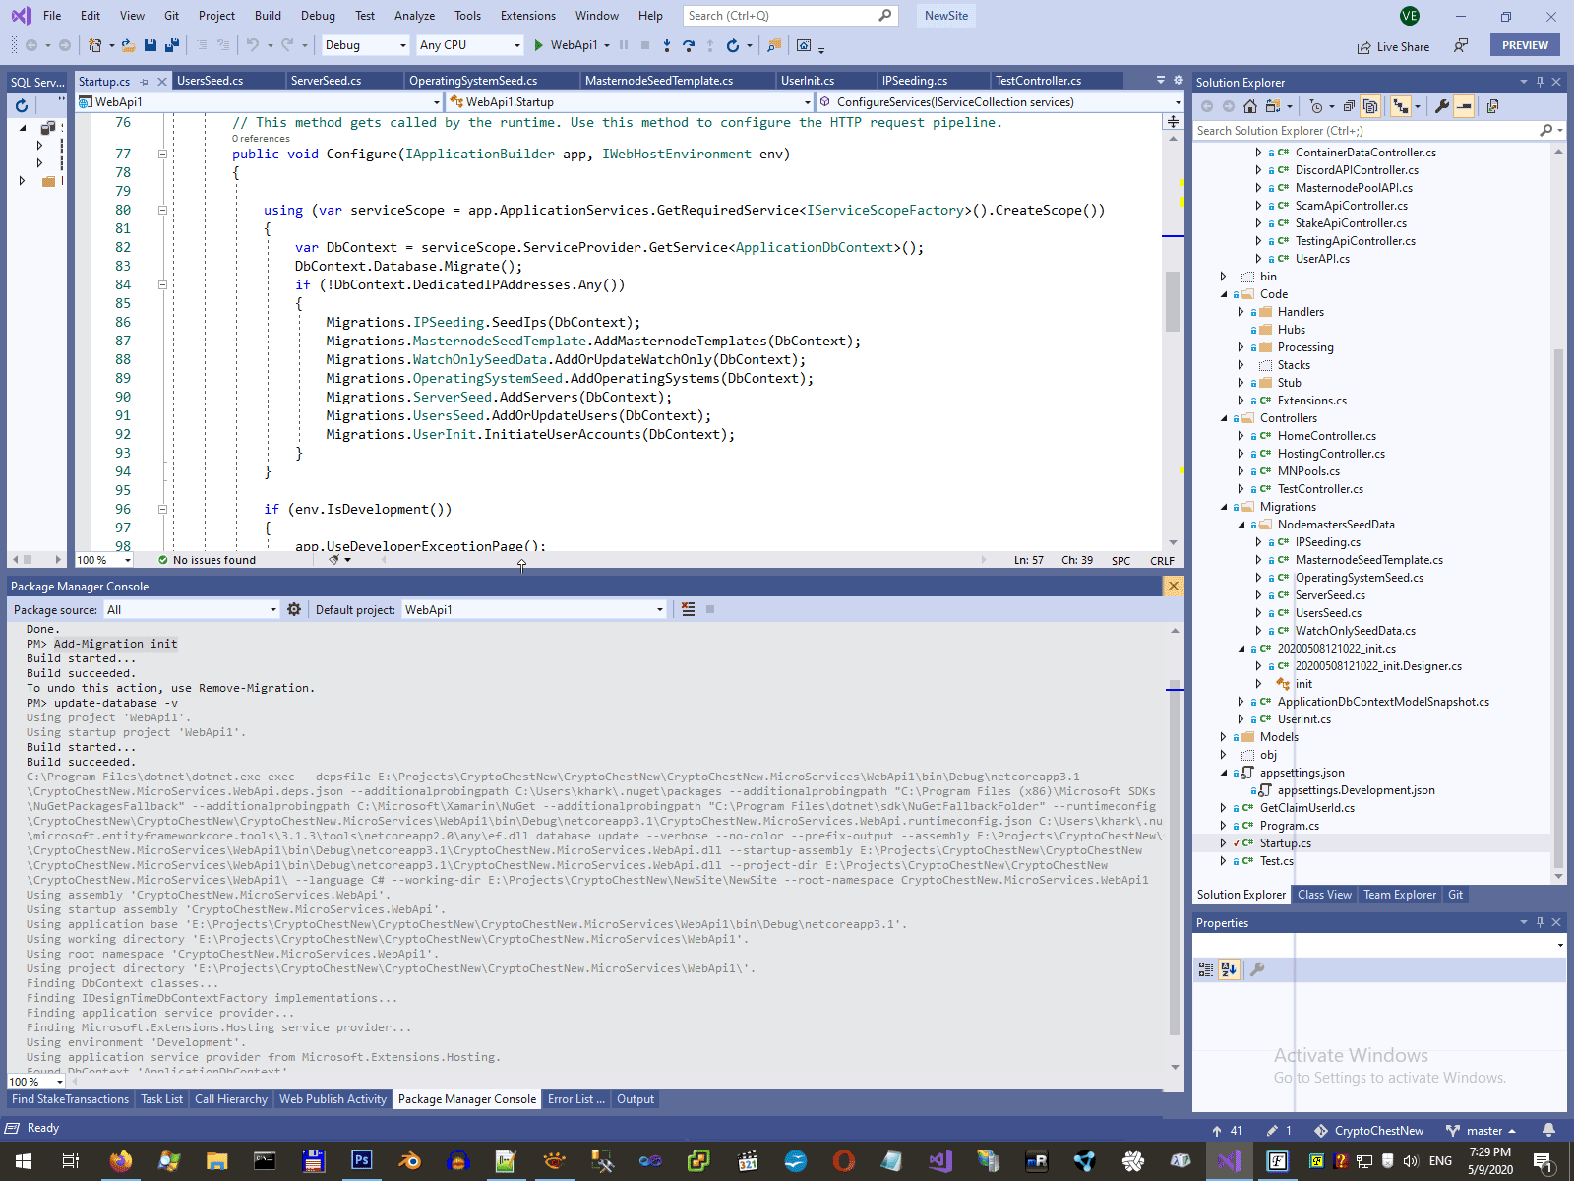Click the Restart/refresh toolbar icon

point(733,45)
